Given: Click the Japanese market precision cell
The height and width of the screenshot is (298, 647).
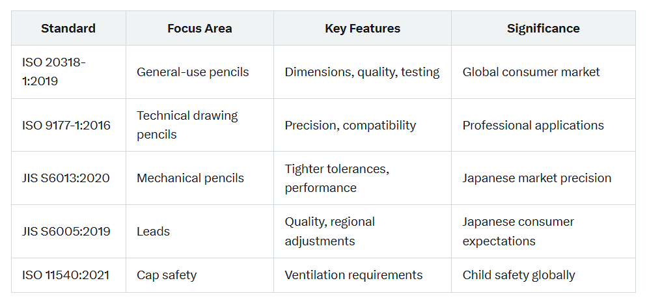Looking at the screenshot, I should 544,178.
